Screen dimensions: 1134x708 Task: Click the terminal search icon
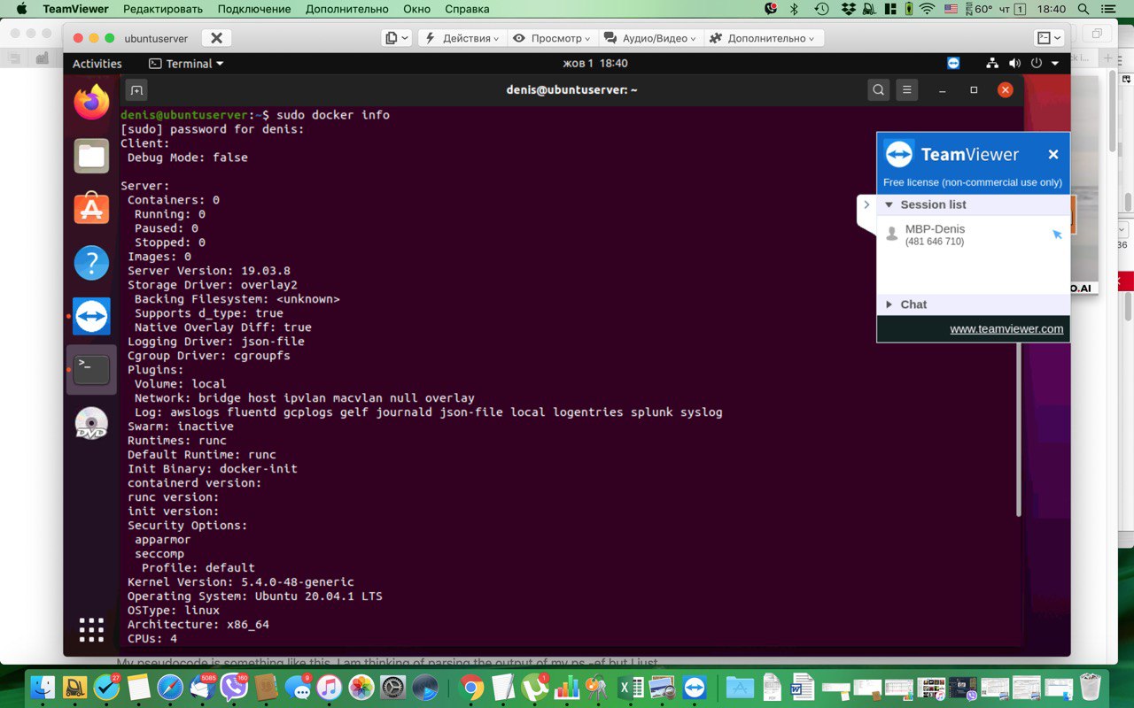point(878,89)
